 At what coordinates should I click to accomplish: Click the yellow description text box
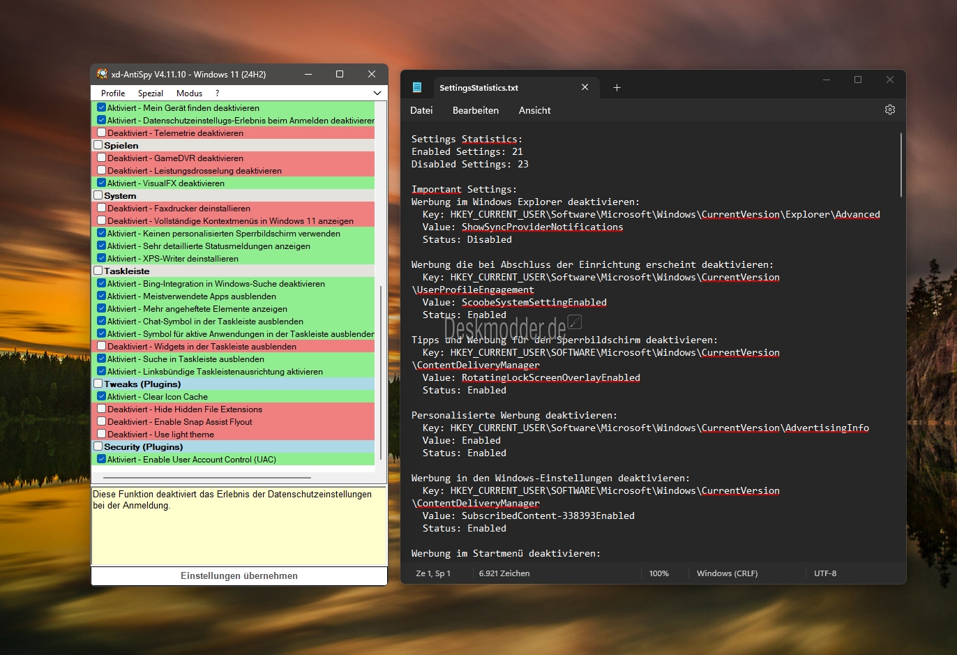pyautogui.click(x=239, y=525)
